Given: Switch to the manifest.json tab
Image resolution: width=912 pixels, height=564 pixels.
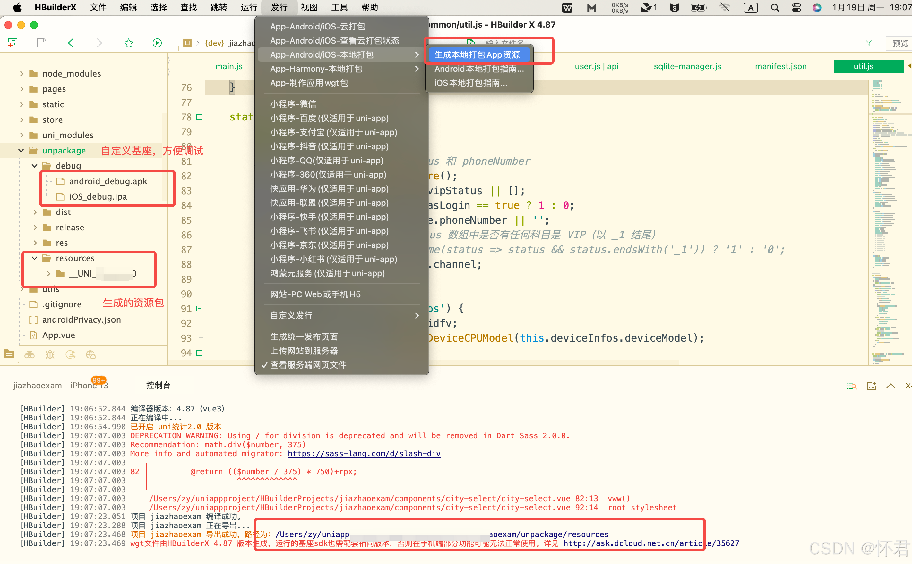Looking at the screenshot, I should [x=780, y=66].
